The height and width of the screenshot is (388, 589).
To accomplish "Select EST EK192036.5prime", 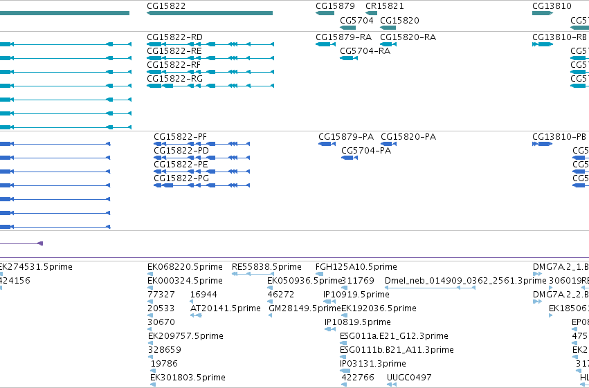I will click(344, 315).
